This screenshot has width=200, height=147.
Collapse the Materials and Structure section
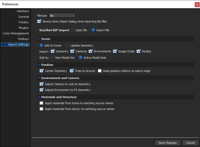(x=39, y=97)
